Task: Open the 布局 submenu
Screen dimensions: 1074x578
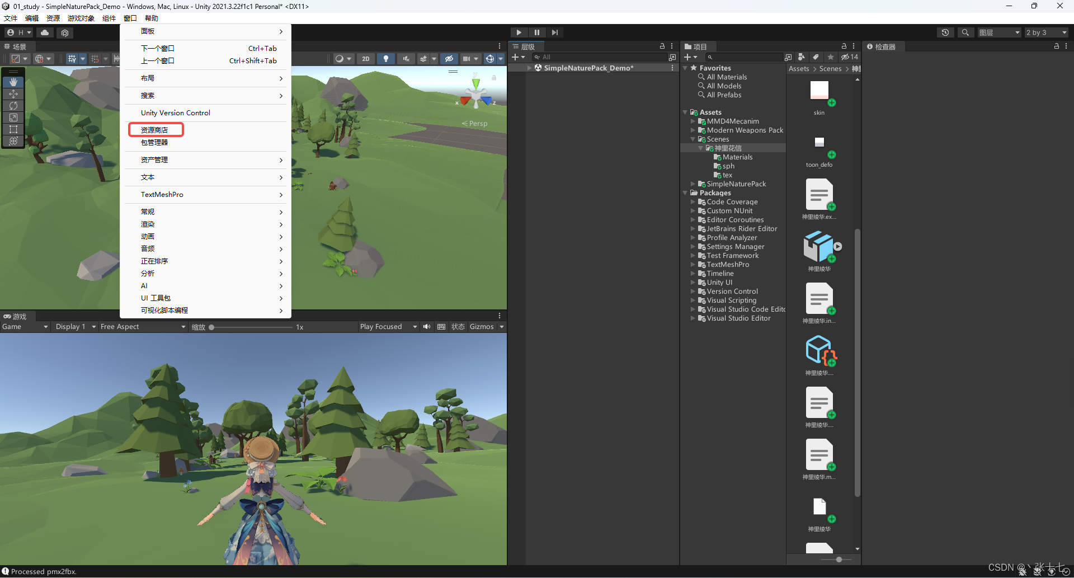Action: click(x=205, y=78)
